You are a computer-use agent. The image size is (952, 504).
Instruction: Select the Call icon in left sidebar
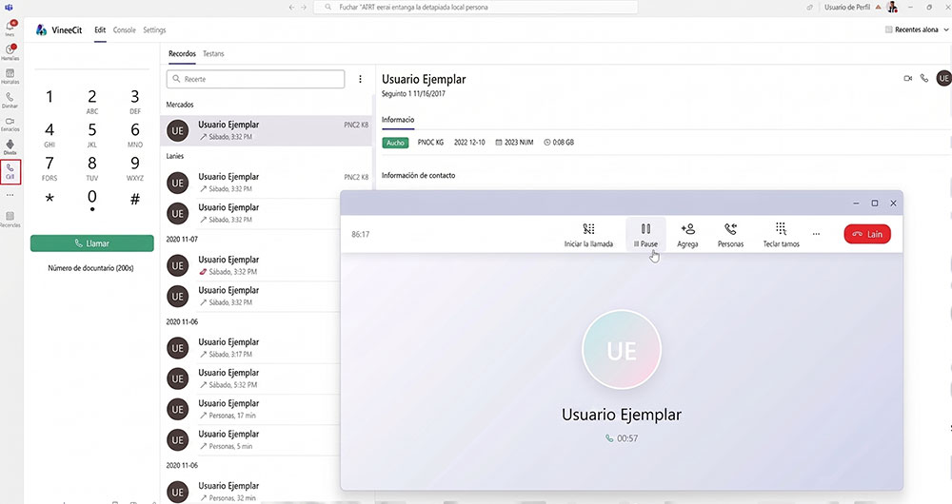[x=10, y=171]
